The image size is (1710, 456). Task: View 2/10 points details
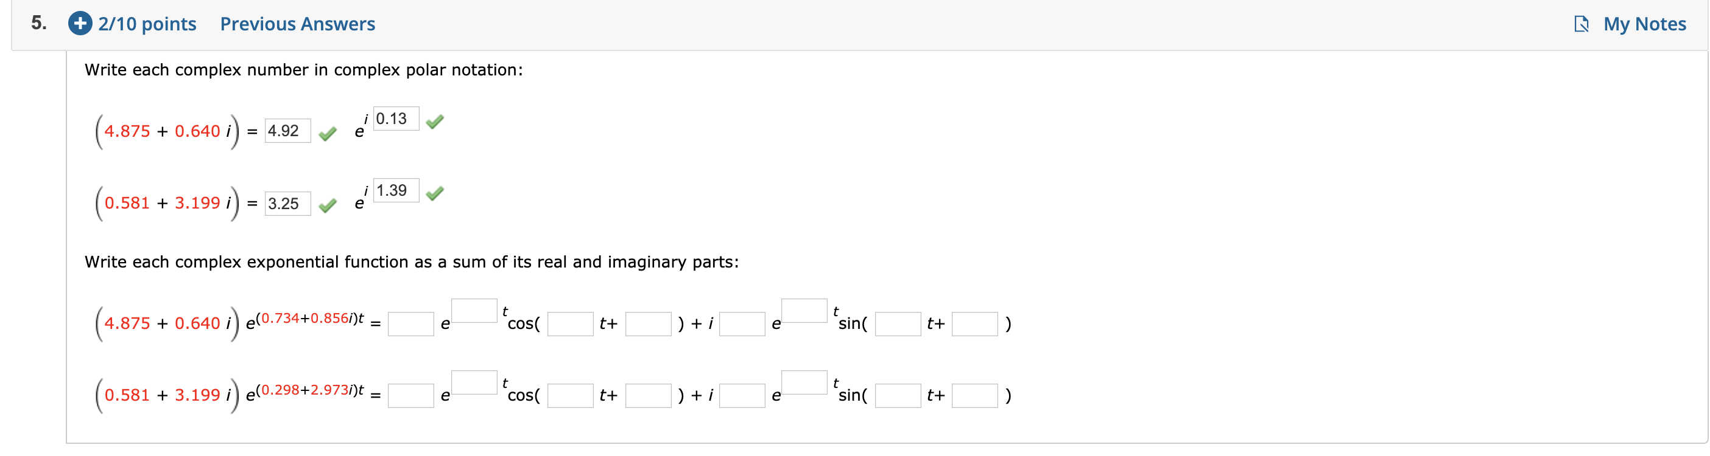[x=147, y=24]
